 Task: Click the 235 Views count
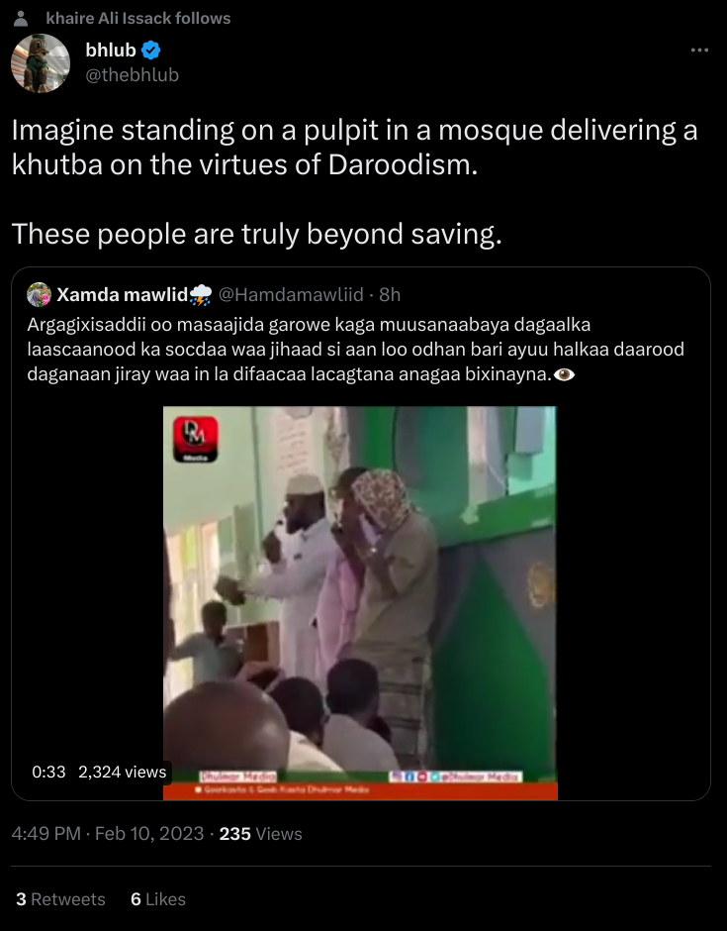click(x=260, y=834)
